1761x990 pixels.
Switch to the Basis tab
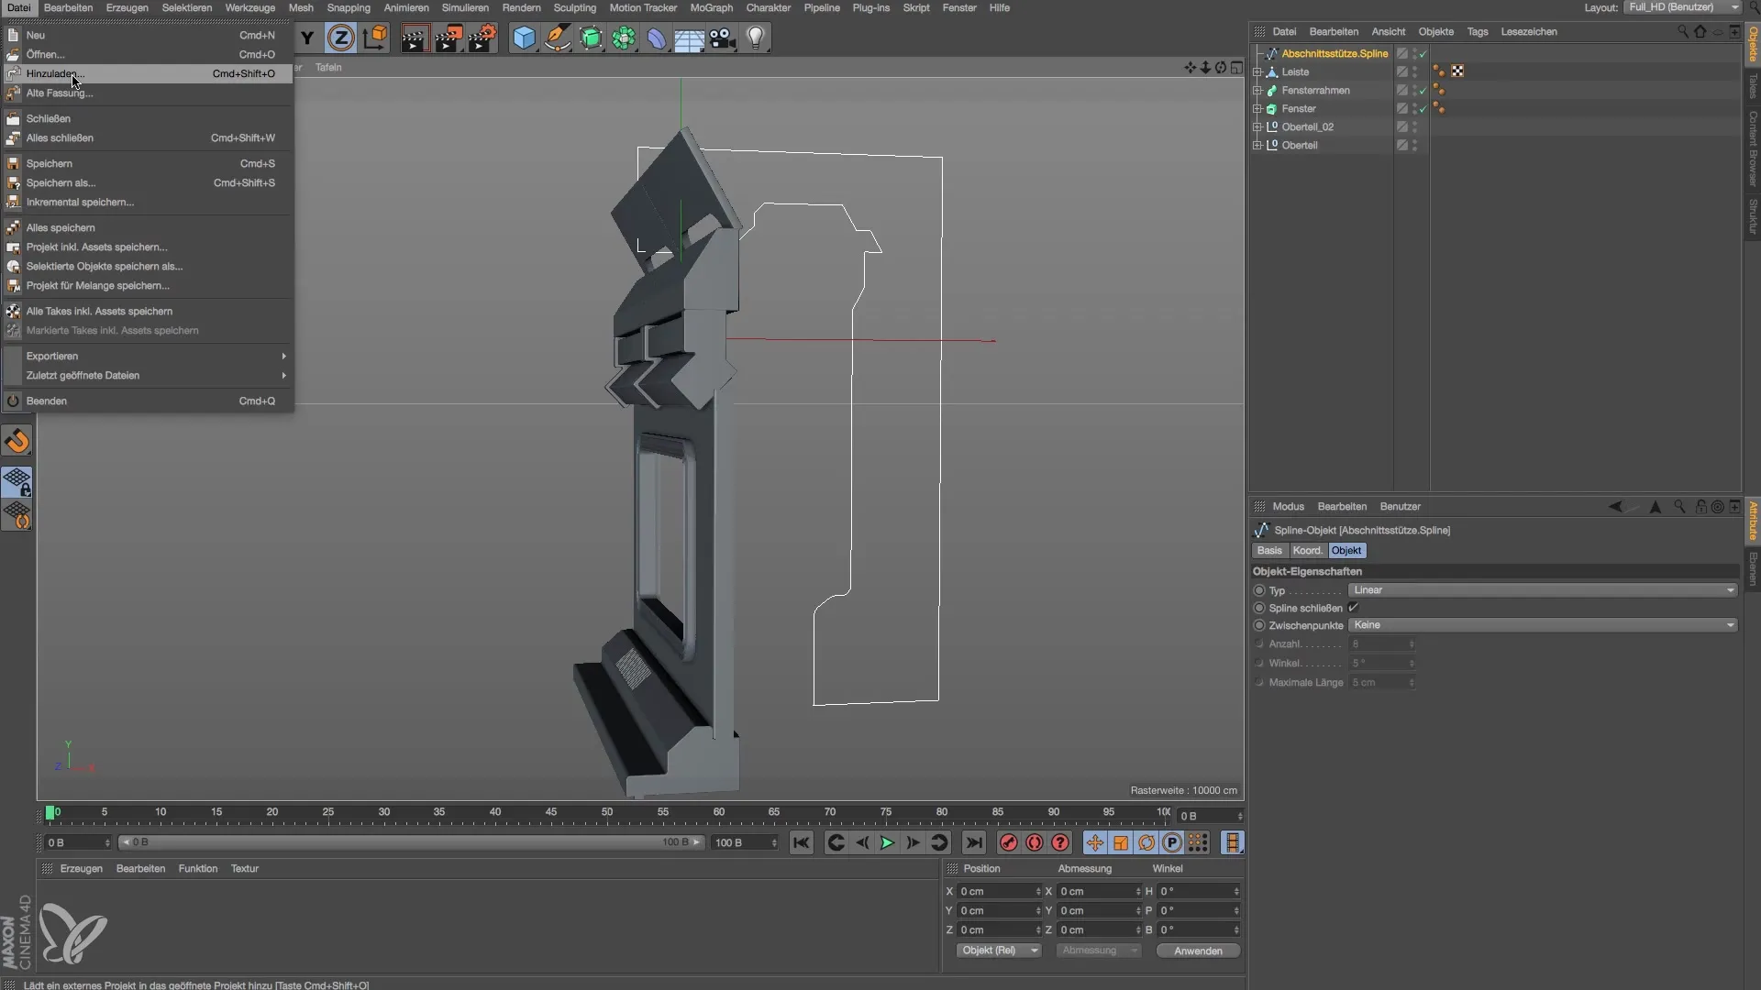pos(1269,550)
